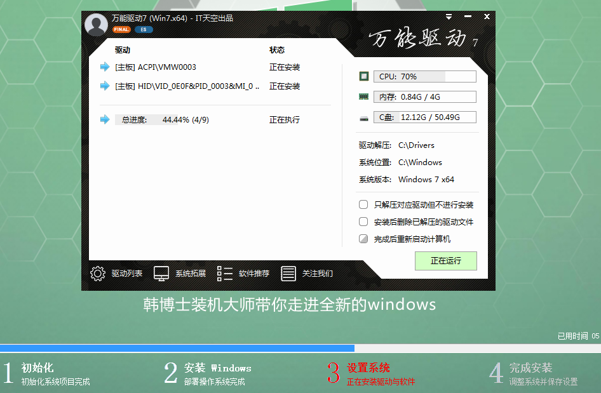The height and width of the screenshot is (393, 601).
Task: Select the 状态 column header
Action: [x=278, y=50]
